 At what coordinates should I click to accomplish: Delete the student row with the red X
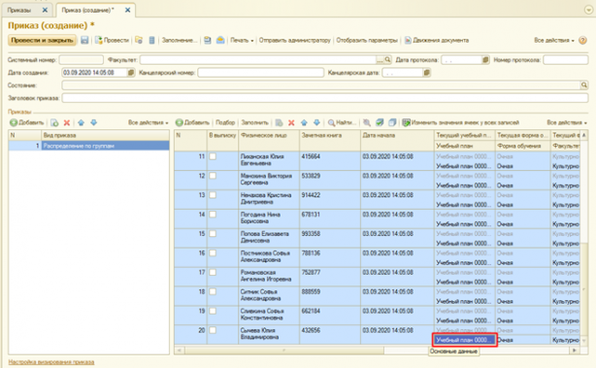pyautogui.click(x=291, y=122)
